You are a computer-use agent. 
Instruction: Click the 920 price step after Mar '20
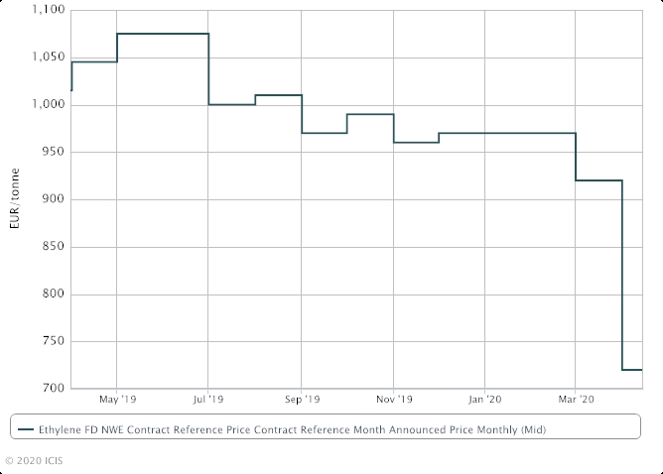point(598,180)
